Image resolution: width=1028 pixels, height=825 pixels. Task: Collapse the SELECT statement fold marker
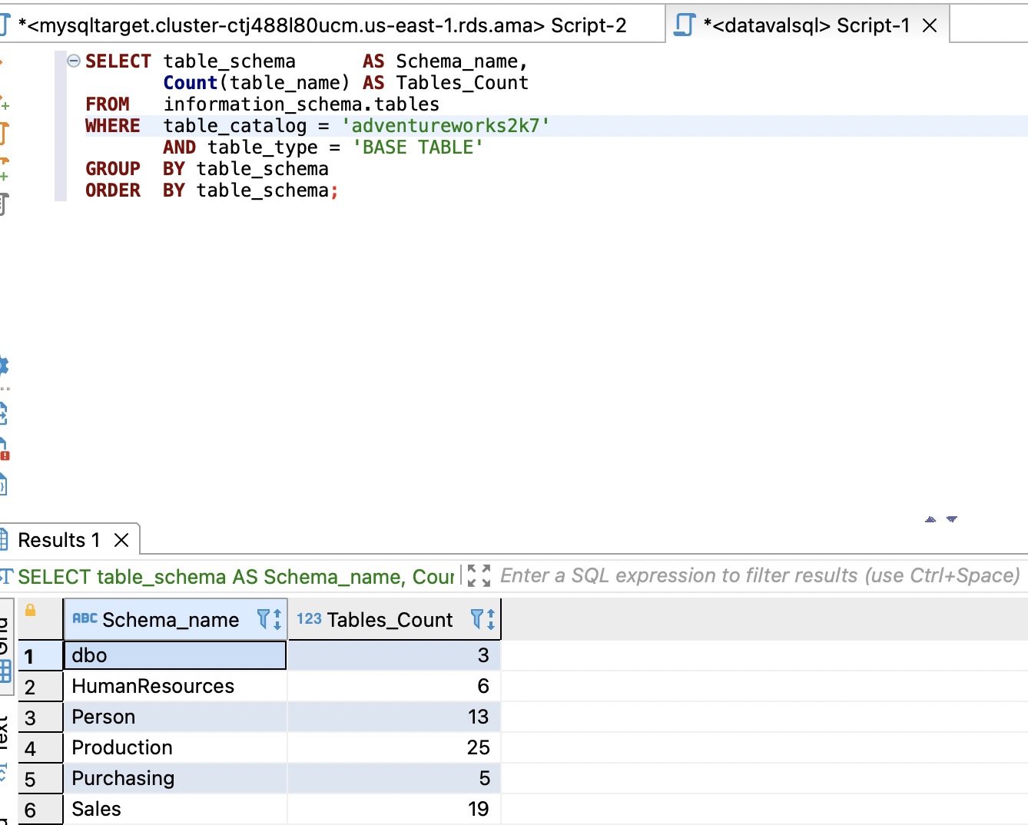(74, 61)
